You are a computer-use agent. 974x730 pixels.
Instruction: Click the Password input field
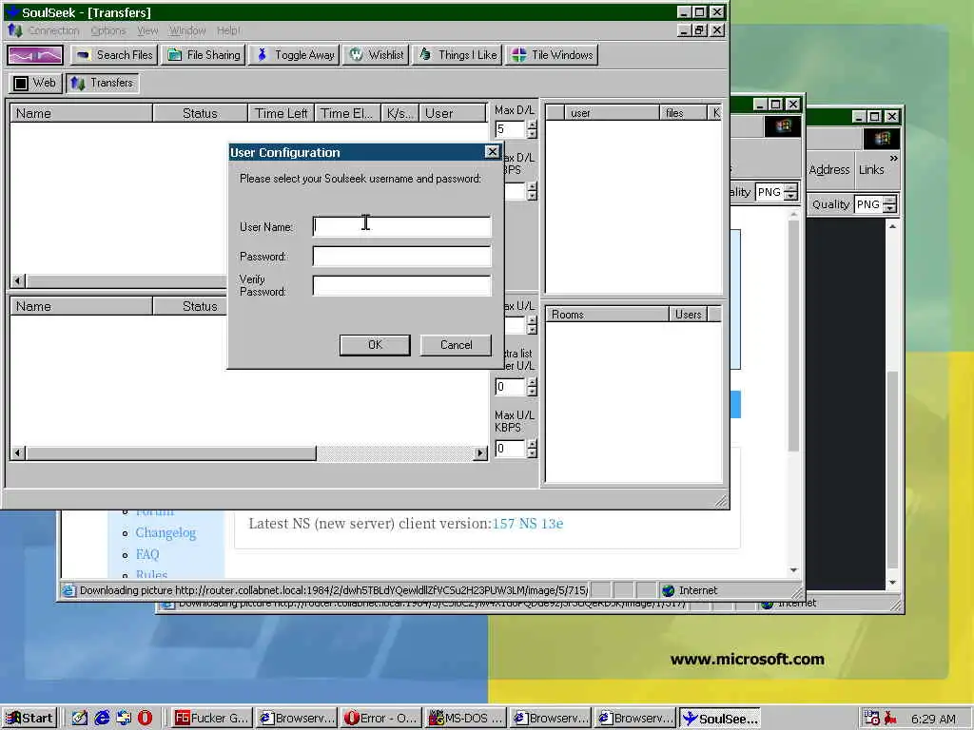(402, 257)
